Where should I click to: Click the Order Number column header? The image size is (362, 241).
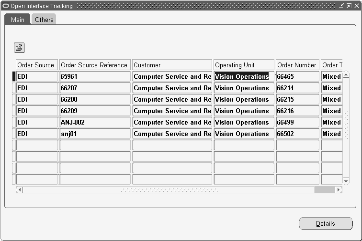[x=297, y=65]
